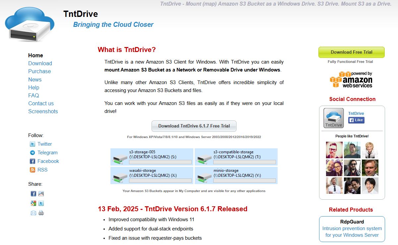The width and height of the screenshot is (398, 245).
Task: Click the s3-storage-005 usage bar
Action: [x=160, y=162]
